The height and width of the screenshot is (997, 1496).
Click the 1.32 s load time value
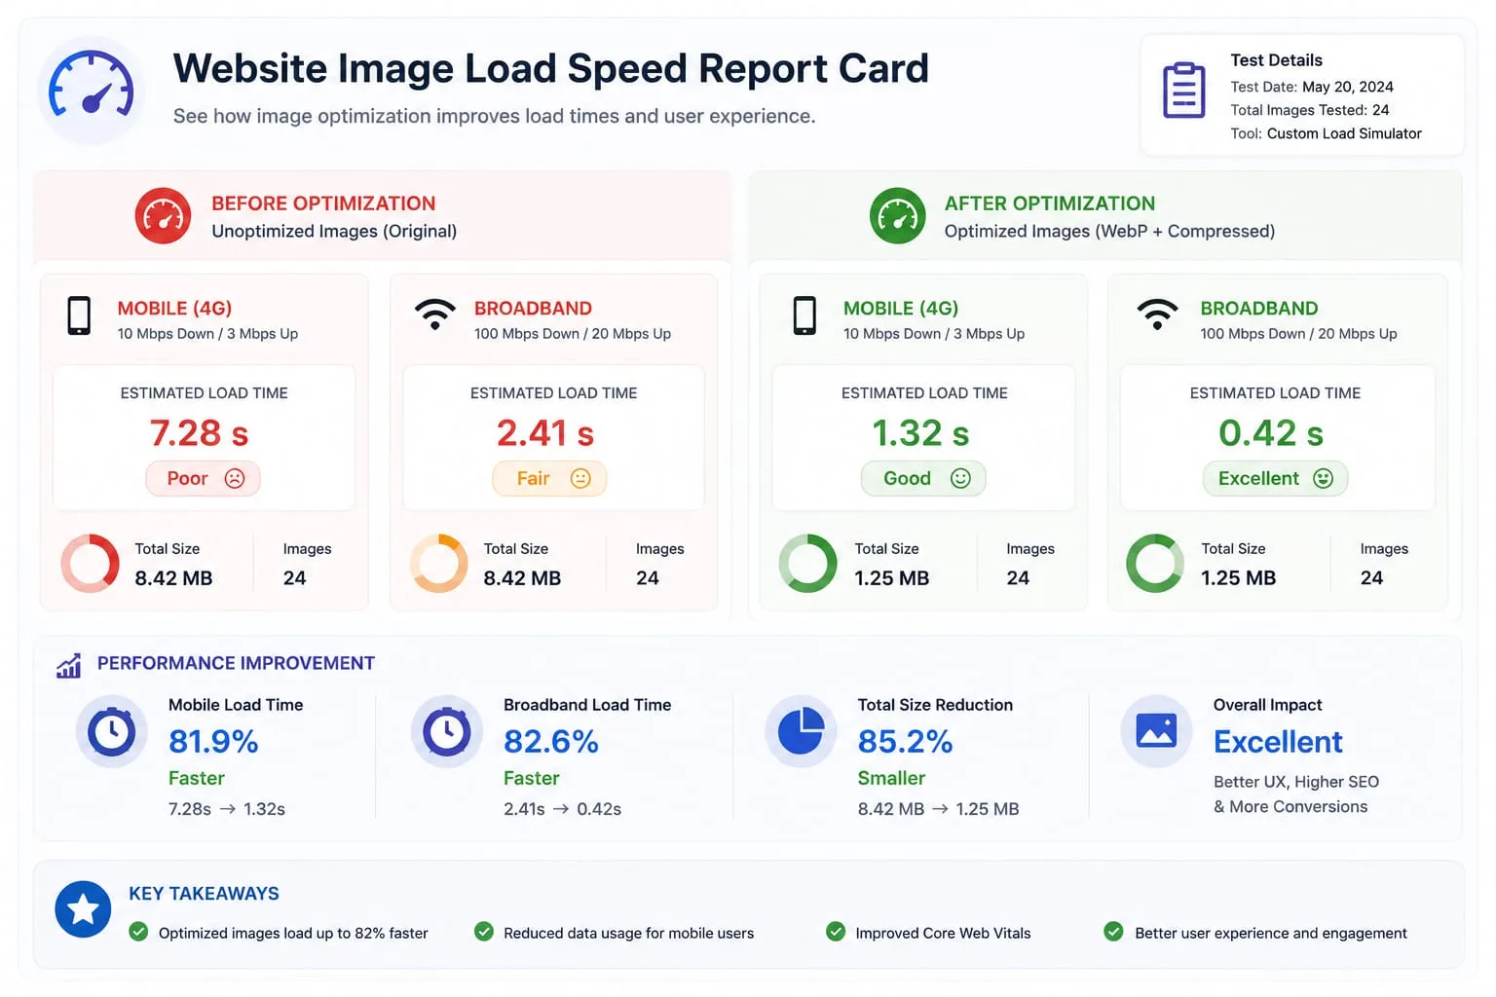[920, 432]
